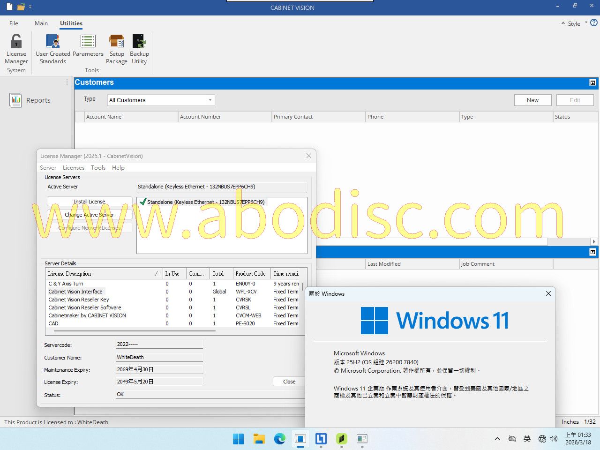Open the Tools menu in License Manager
This screenshot has width=600, height=450.
(x=98, y=168)
